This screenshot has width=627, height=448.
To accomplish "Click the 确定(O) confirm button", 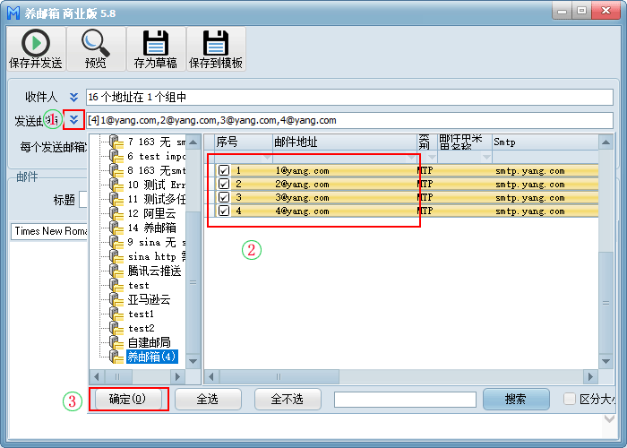I will pos(128,399).
